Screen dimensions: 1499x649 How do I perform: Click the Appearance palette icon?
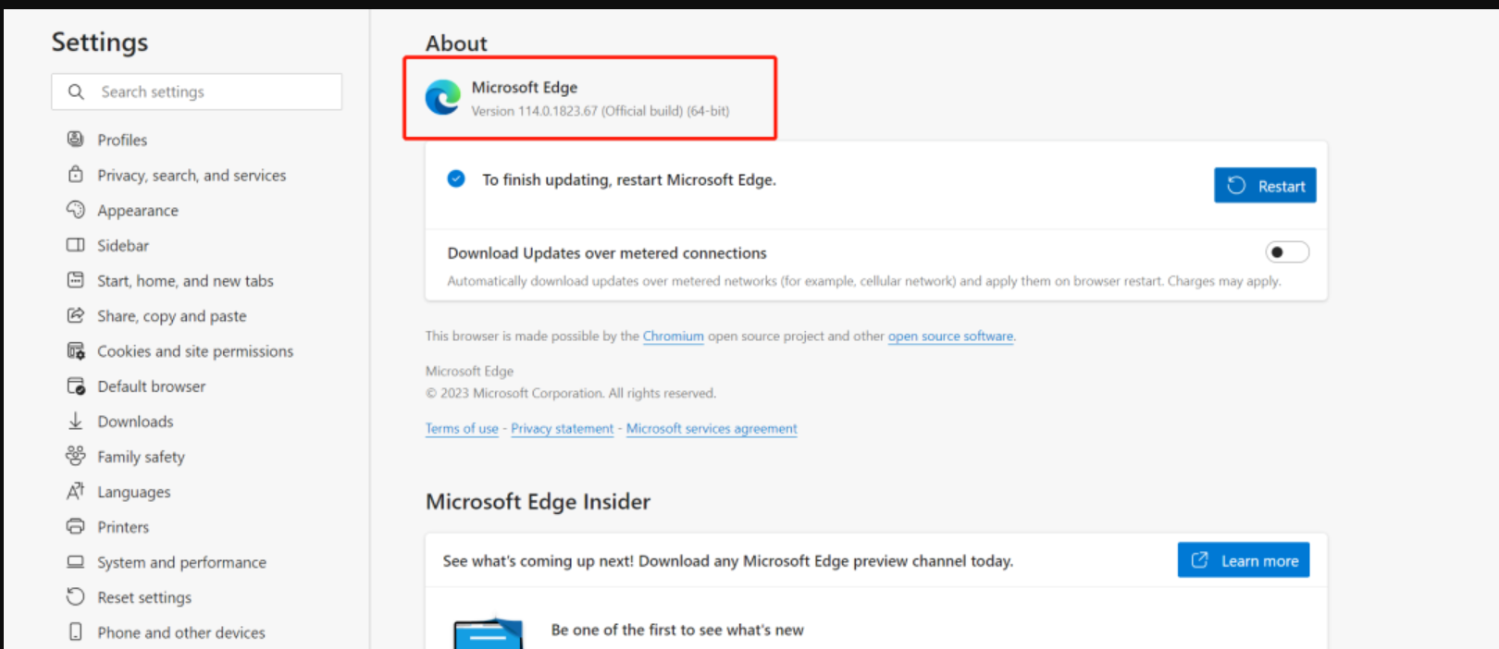click(x=75, y=210)
